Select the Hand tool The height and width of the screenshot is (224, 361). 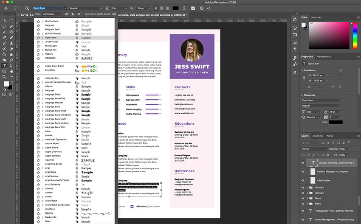[11, 71]
